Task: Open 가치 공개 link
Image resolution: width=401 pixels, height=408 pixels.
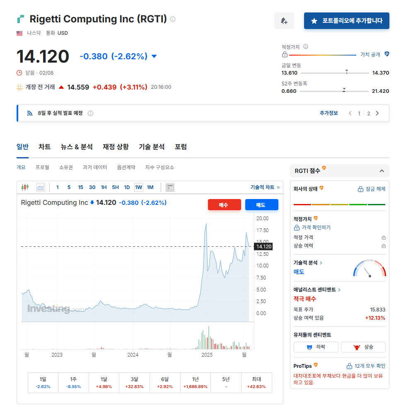Action: coord(370,54)
